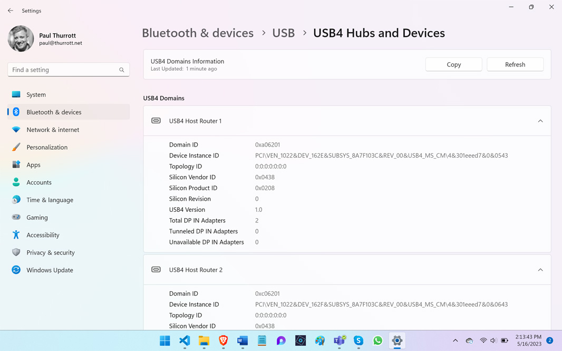
Task: Copy the USB4 domains information
Action: [x=453, y=64]
